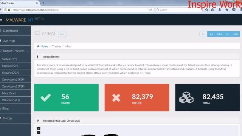Viewport: 242px width, 136px height.
Task: Select the 5M time range
Action: [211, 34]
